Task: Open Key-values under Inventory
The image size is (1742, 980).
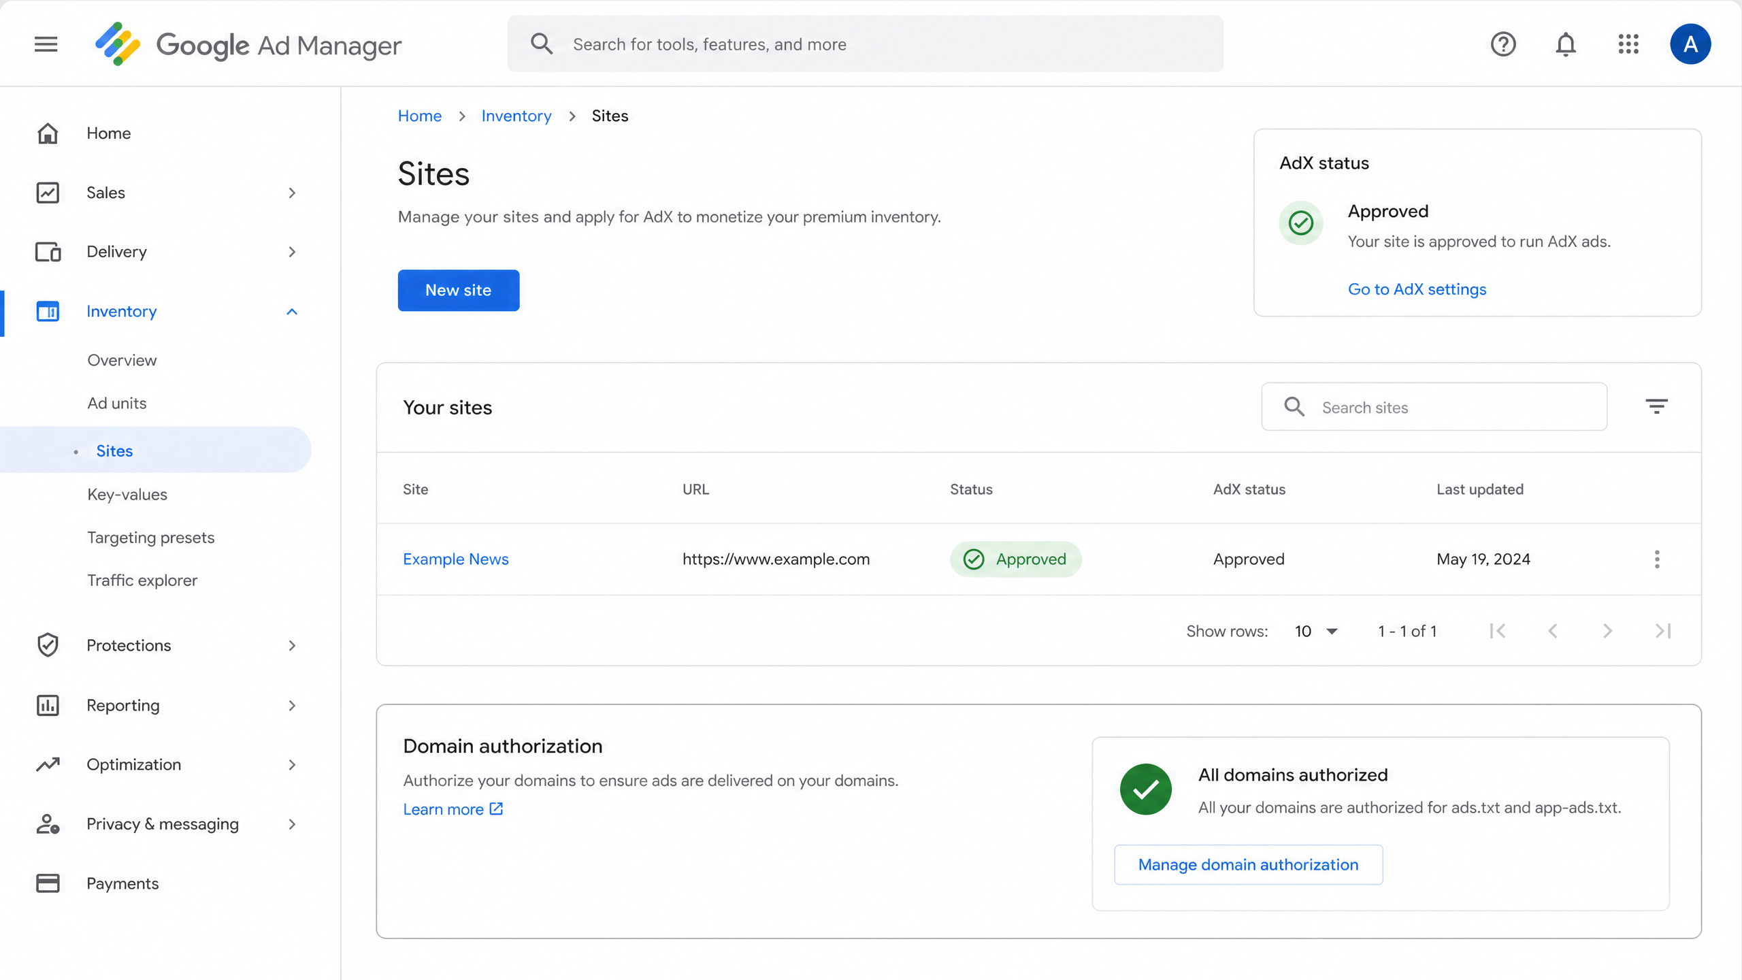Action: coord(127,495)
